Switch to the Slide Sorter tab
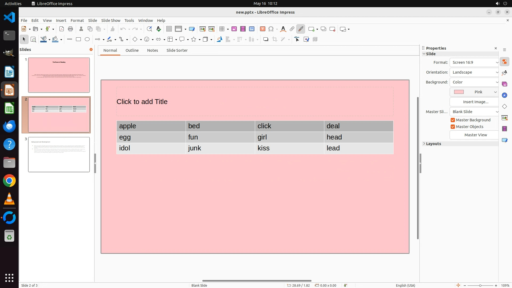 (x=177, y=50)
